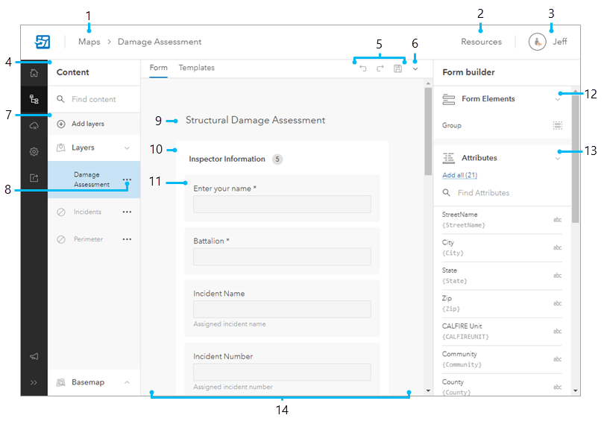Expand the Basemap section
The width and height of the screenshot is (604, 424).
[x=127, y=382]
